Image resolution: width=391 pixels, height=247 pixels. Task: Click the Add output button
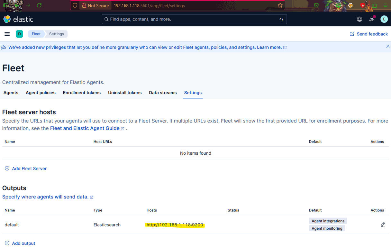click(x=20, y=243)
